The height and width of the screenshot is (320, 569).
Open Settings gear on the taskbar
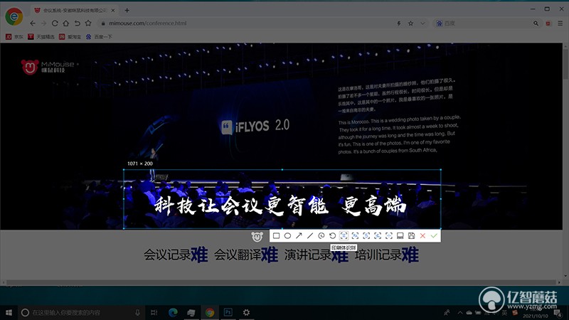tap(246, 312)
